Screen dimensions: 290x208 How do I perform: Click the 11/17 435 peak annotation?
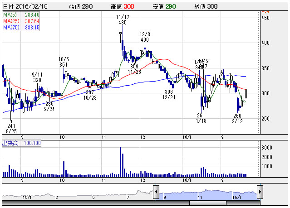coord(123,20)
